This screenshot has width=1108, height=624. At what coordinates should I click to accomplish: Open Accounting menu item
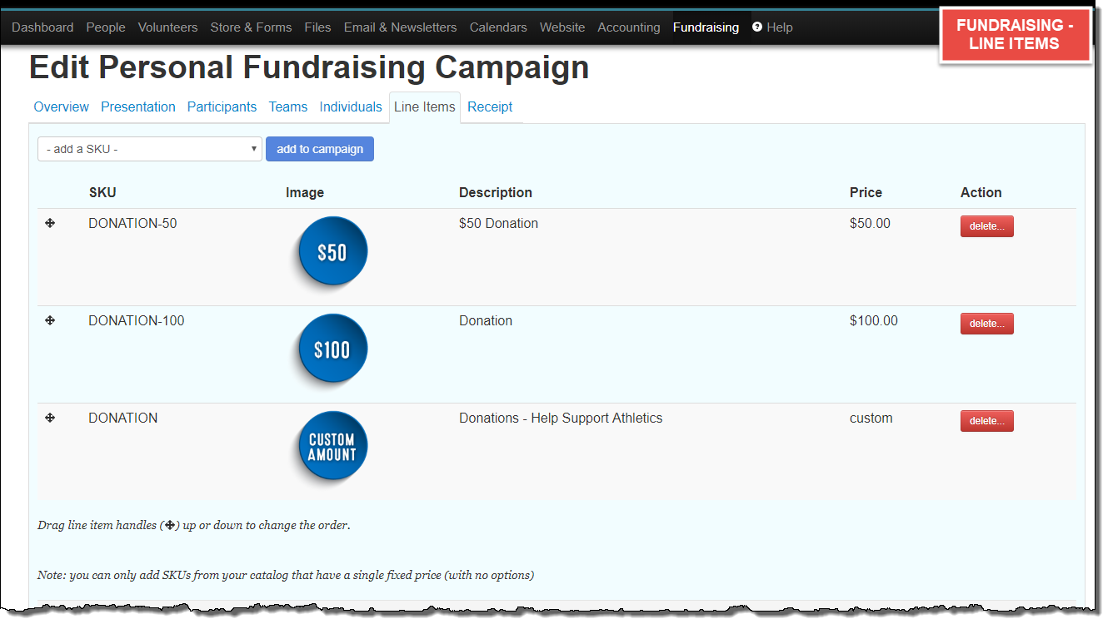(x=629, y=27)
